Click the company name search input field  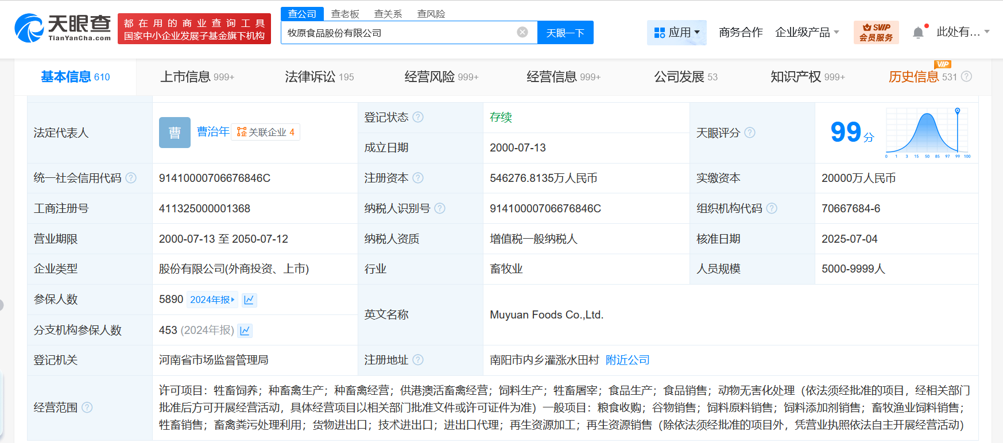[399, 33]
